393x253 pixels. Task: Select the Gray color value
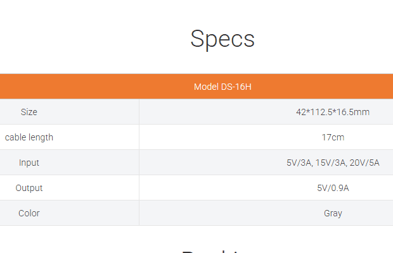333,213
